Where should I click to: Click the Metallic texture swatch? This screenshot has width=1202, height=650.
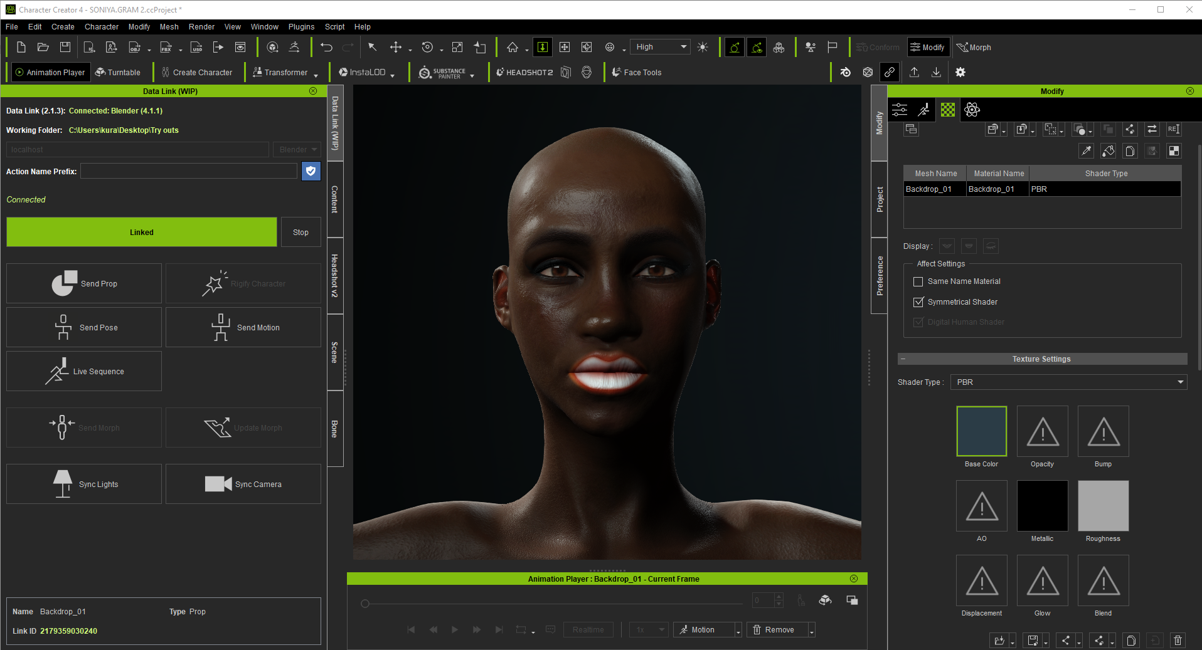click(x=1043, y=506)
